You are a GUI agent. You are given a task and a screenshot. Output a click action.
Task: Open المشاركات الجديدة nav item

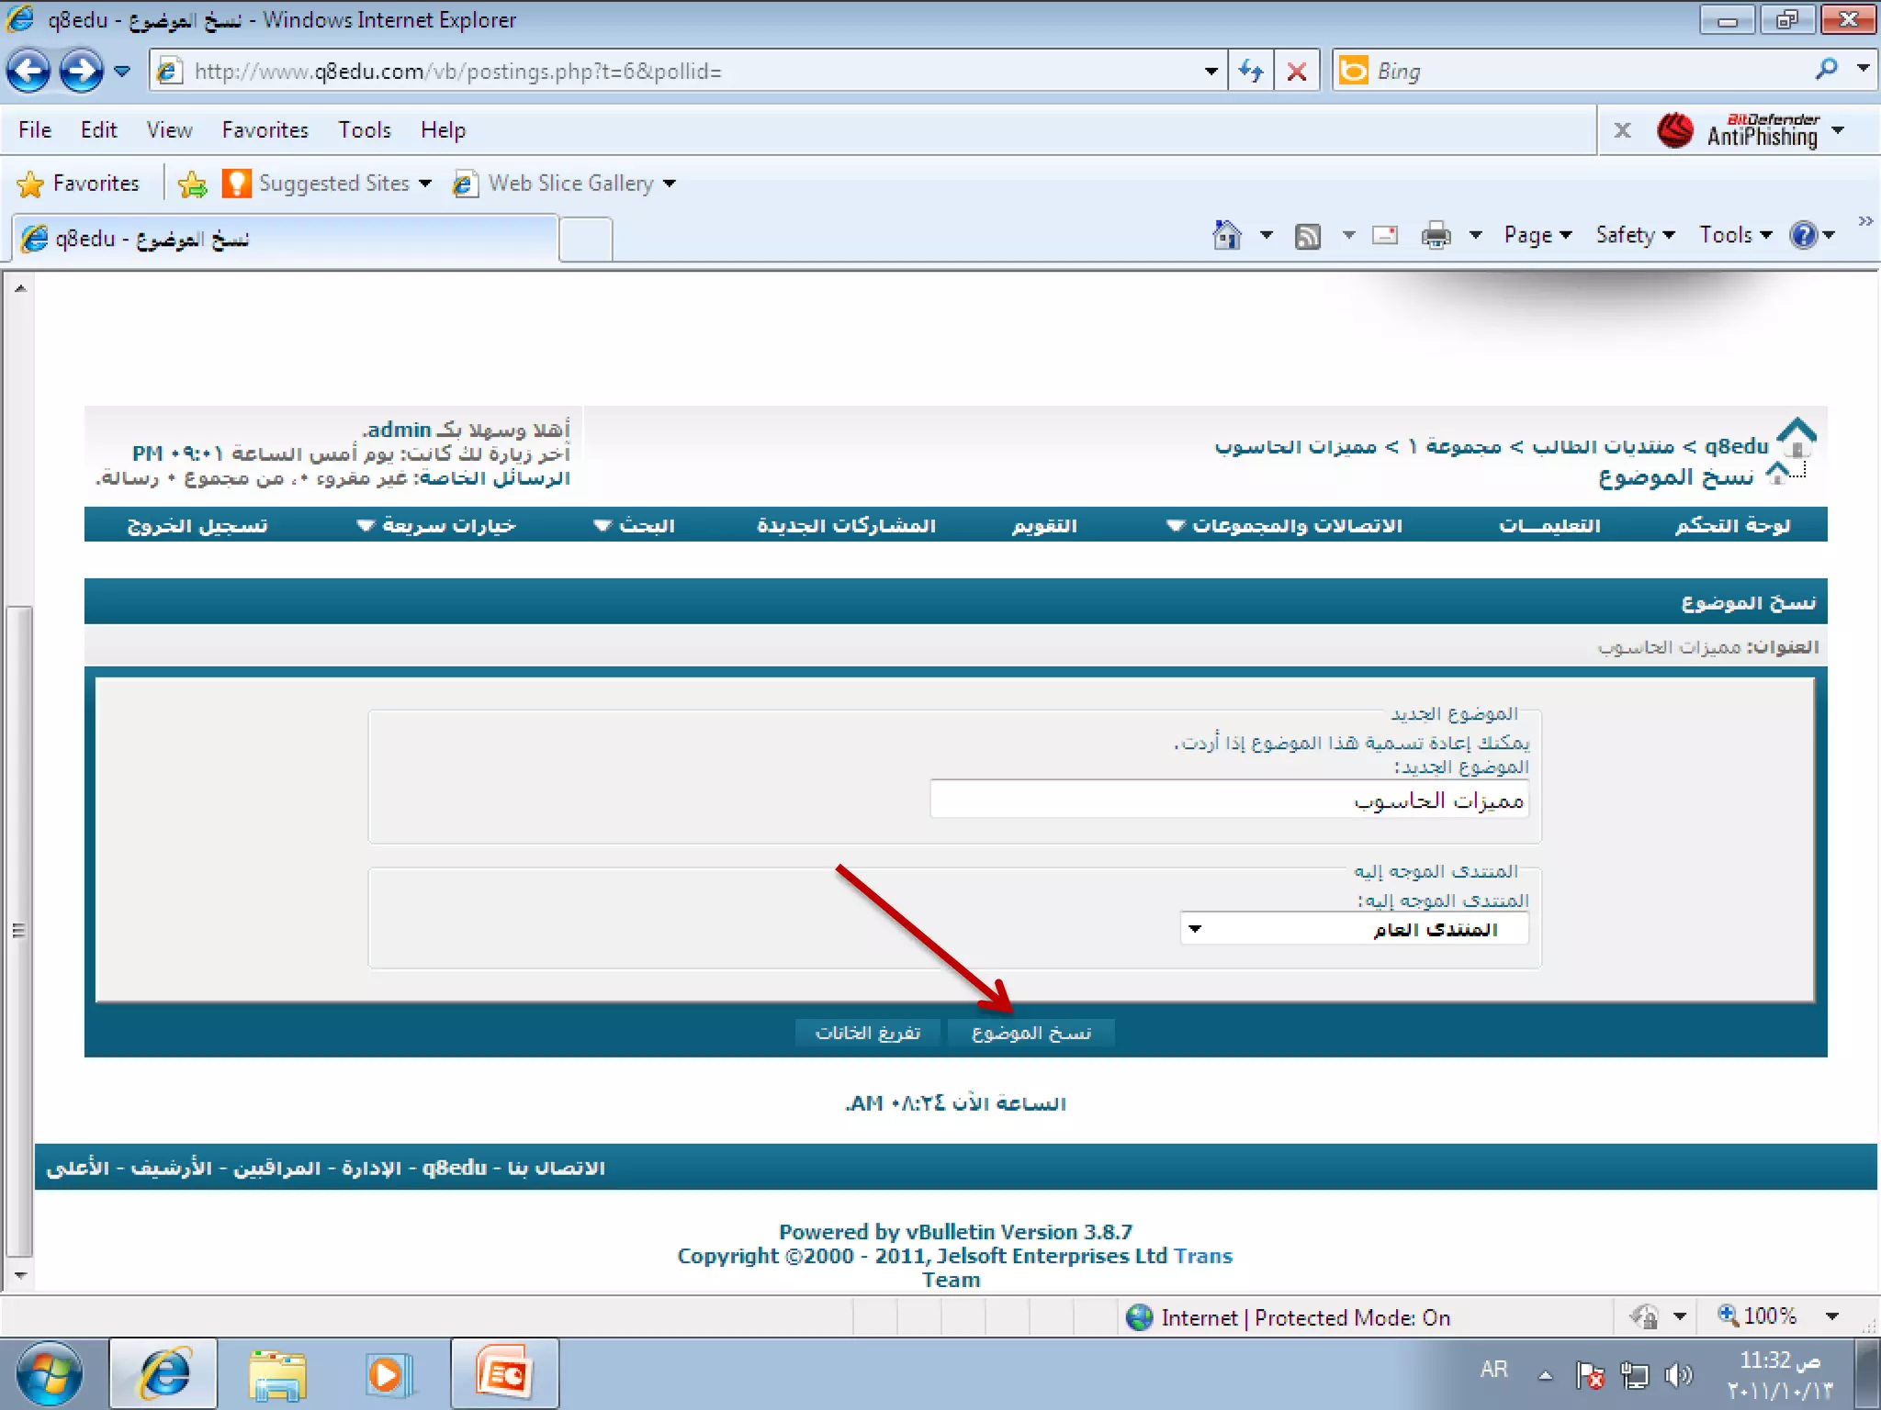[846, 525]
